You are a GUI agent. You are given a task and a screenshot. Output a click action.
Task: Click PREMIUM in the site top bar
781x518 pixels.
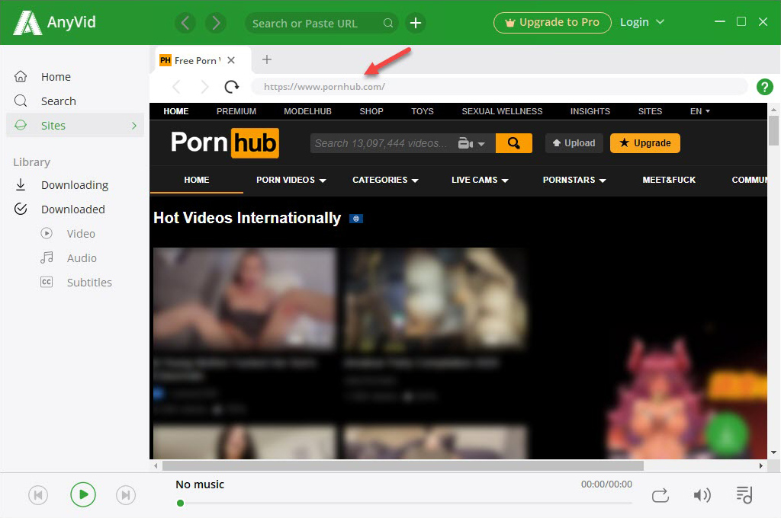point(236,111)
